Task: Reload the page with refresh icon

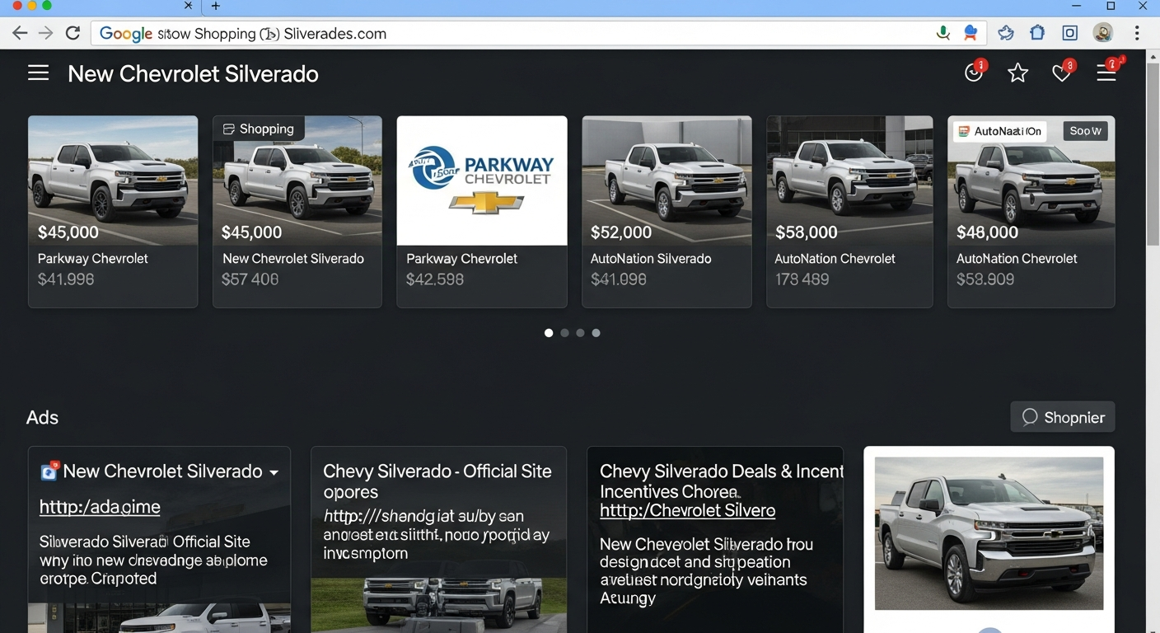Action: (72, 33)
